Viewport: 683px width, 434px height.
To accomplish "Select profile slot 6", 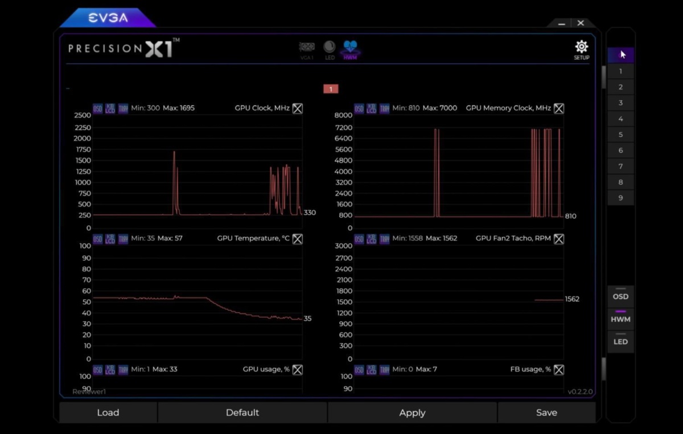I will (620, 150).
